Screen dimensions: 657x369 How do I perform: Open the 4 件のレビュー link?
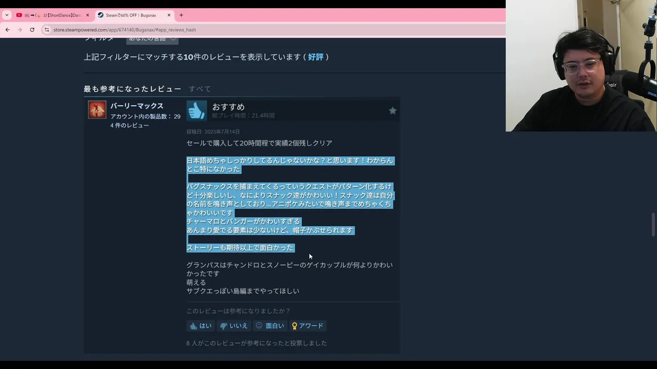click(129, 126)
